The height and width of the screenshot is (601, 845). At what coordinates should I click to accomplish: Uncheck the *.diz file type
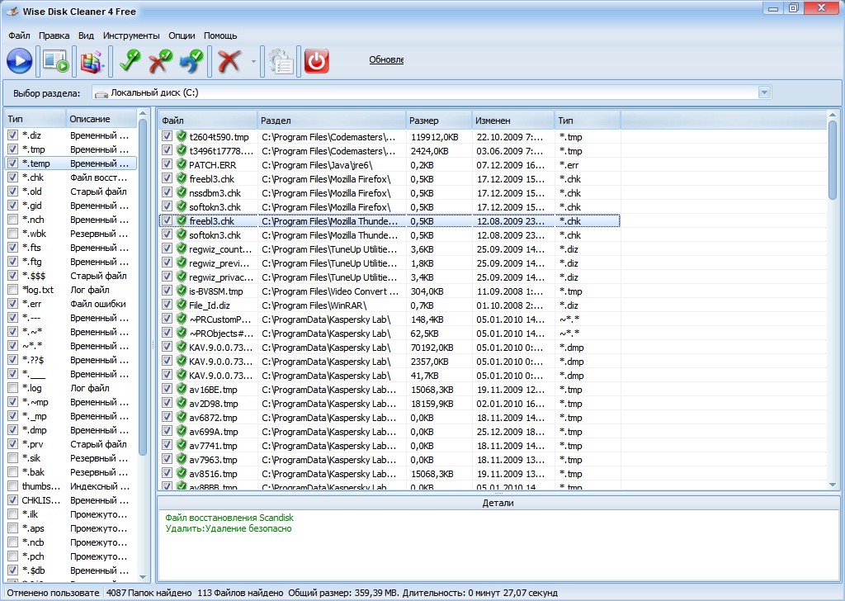tap(13, 135)
